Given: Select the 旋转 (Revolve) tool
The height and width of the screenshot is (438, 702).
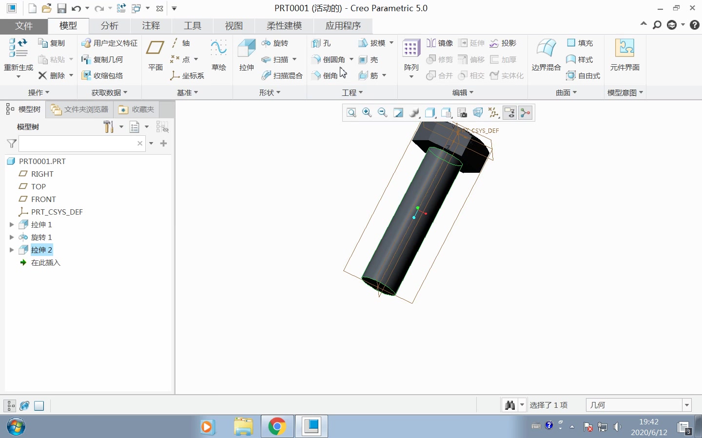Looking at the screenshot, I should click(277, 43).
